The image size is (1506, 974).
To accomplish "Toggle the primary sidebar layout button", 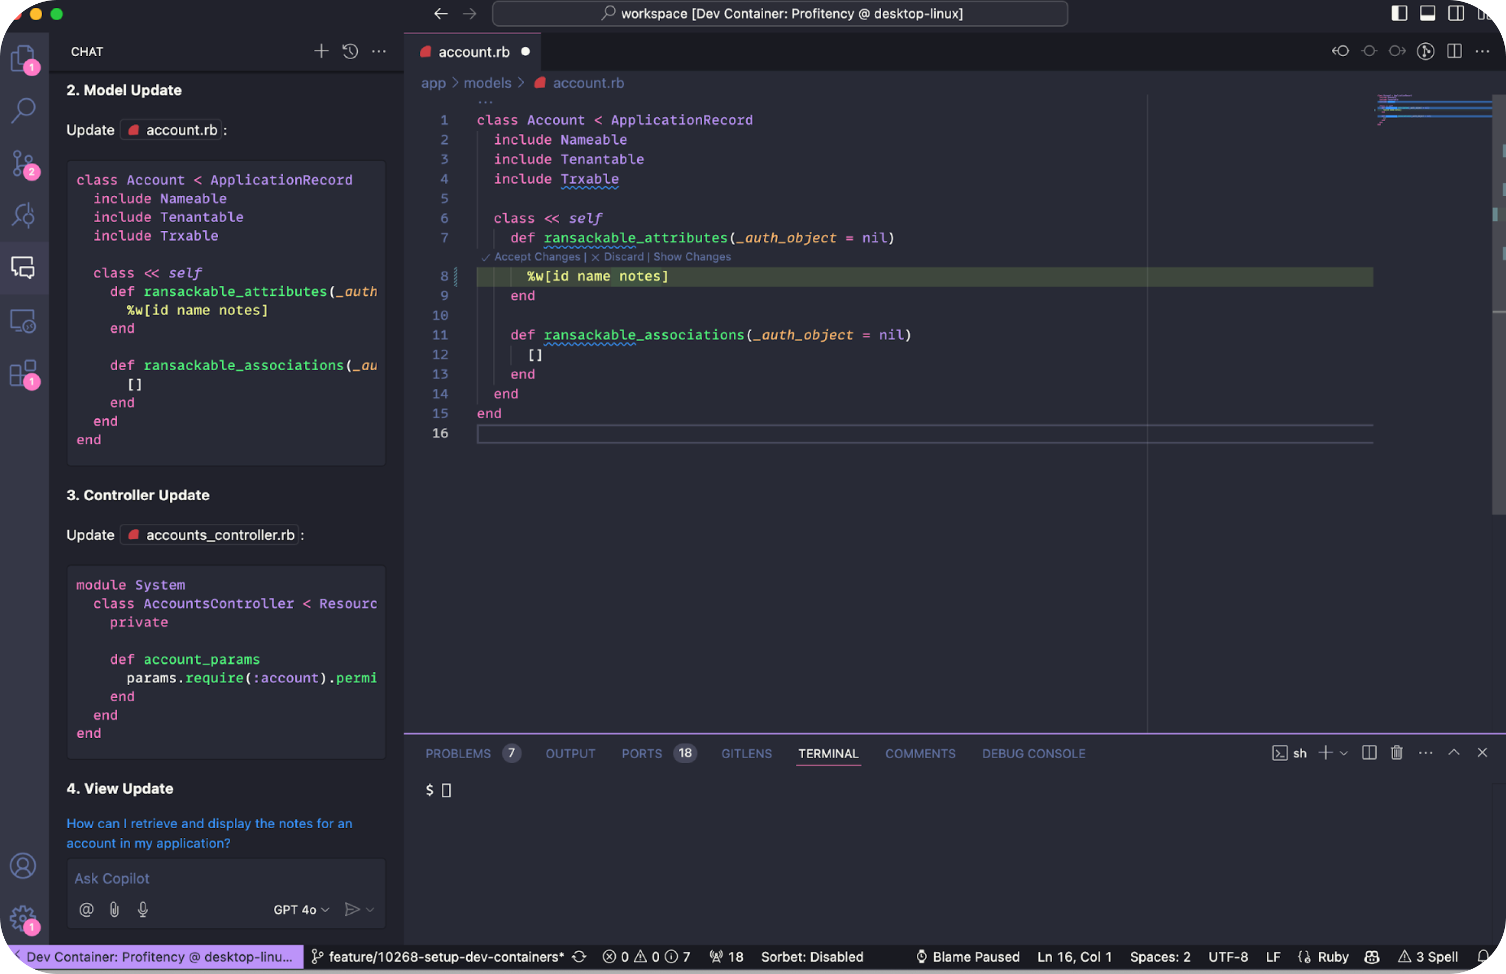I will tap(1399, 13).
